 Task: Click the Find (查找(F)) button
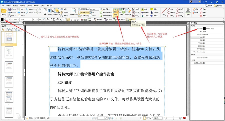tap(209, 6)
